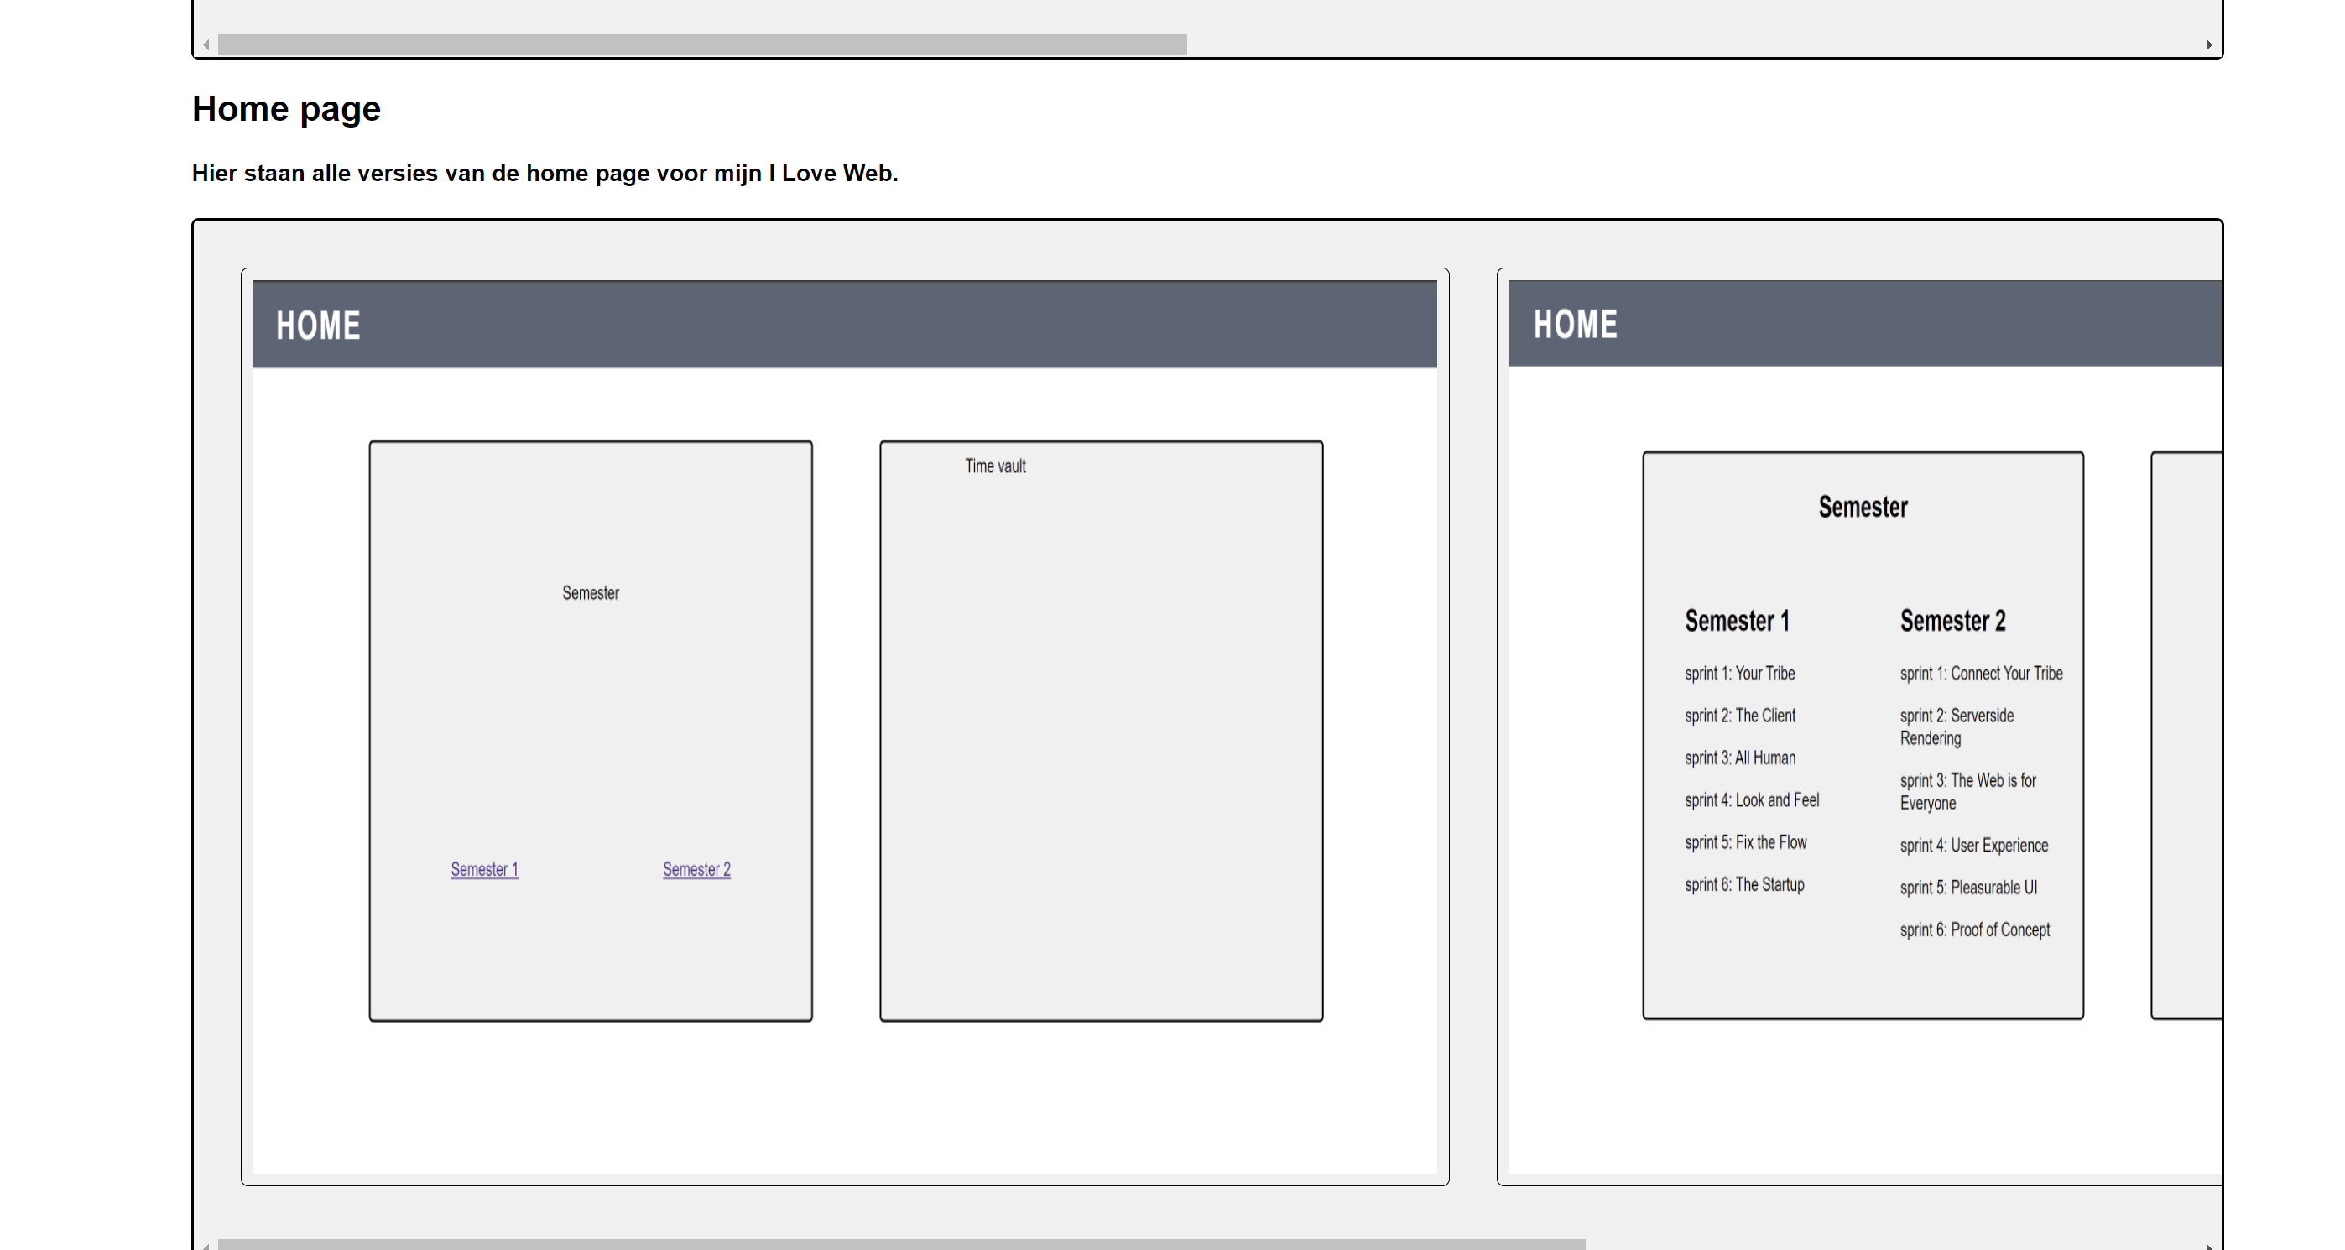This screenshot has width=2345, height=1250.
Task: Click the top horizontal scrollbar thumb
Action: click(702, 44)
